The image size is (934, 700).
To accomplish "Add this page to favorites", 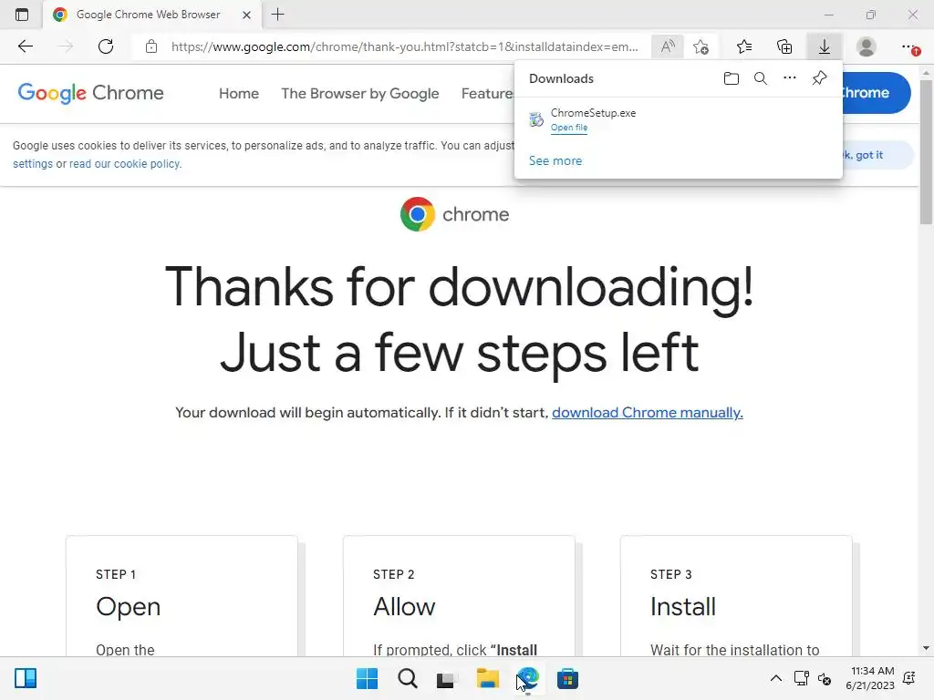I will pos(701,46).
